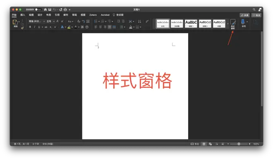273x159 pixels.
Task: Save document with the floppy disk icon
Action: pos(50,10)
